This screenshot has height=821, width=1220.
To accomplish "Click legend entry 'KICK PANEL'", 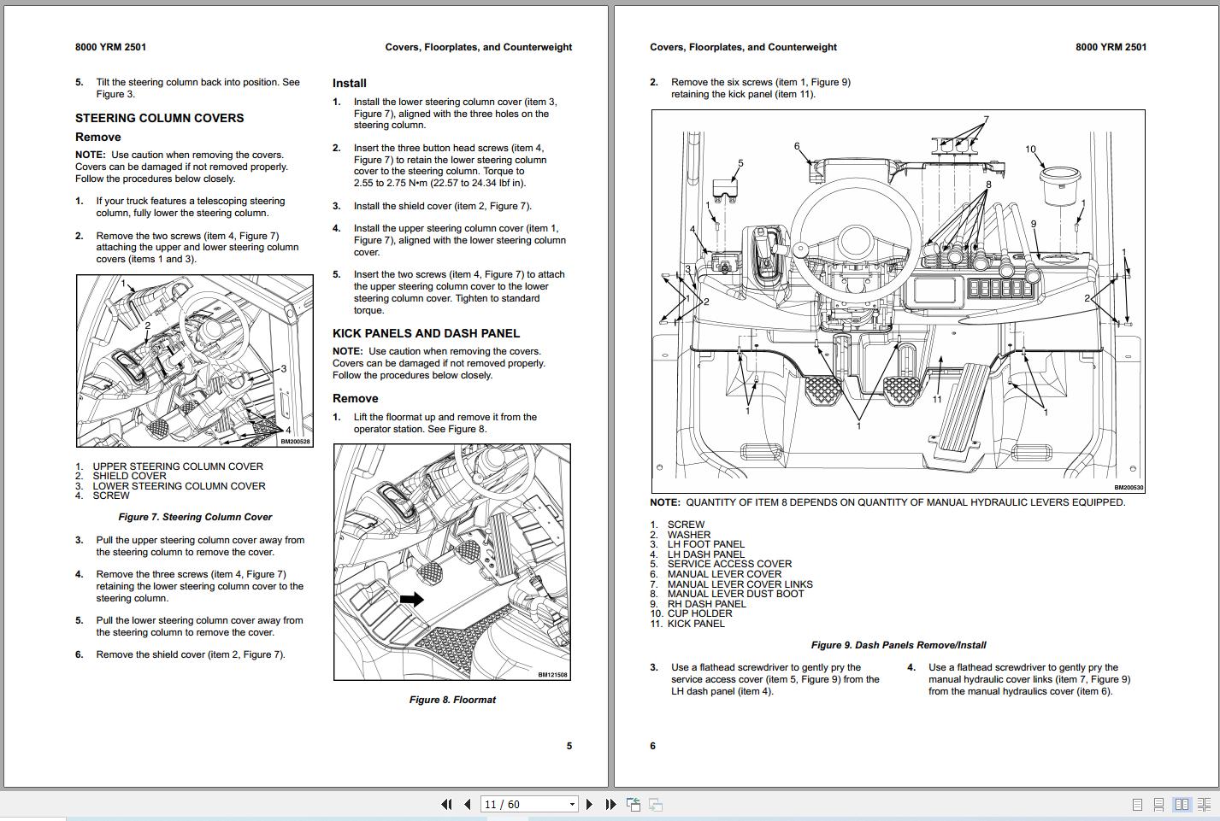I will tap(696, 624).
